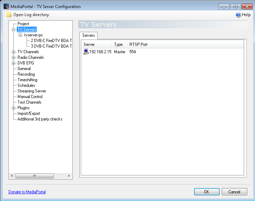Switch to the Servers tab
255x201 pixels.
coord(88,35)
